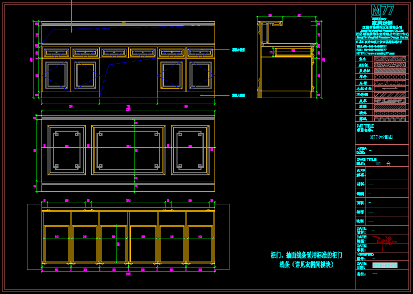
Task: Select note line "线条（详见衣帽间模块）"
Action: (306, 264)
